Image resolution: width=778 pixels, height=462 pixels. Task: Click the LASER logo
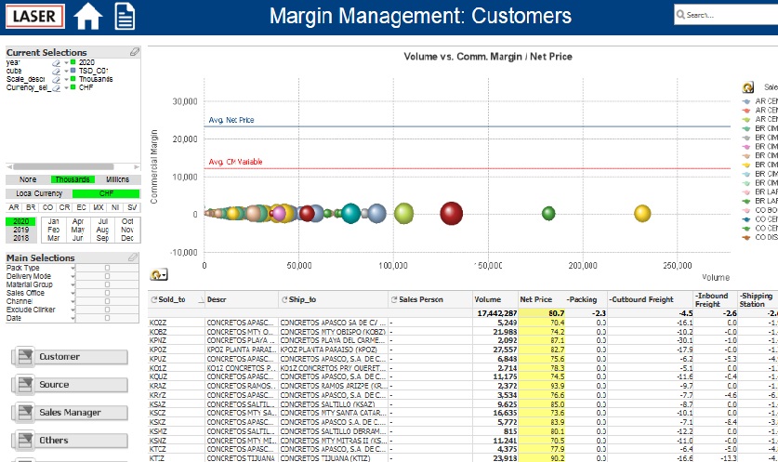(x=34, y=17)
